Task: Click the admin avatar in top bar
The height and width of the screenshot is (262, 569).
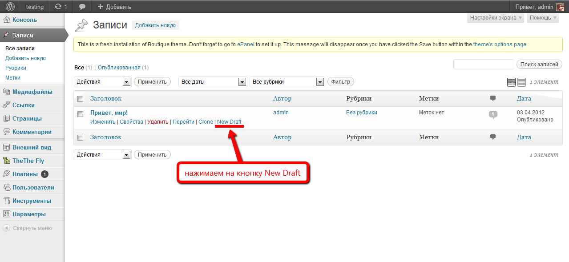Action: click(x=560, y=7)
